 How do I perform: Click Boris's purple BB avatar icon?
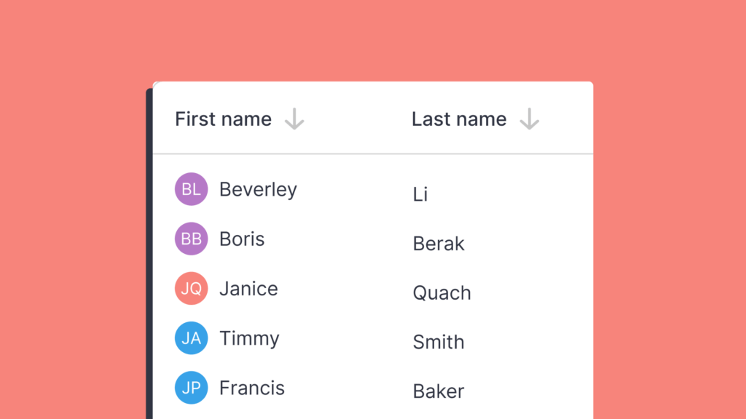pos(191,238)
